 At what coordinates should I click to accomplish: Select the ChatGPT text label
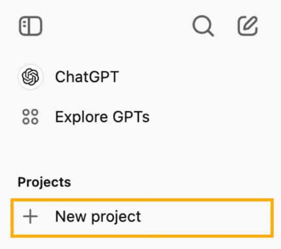pos(87,77)
